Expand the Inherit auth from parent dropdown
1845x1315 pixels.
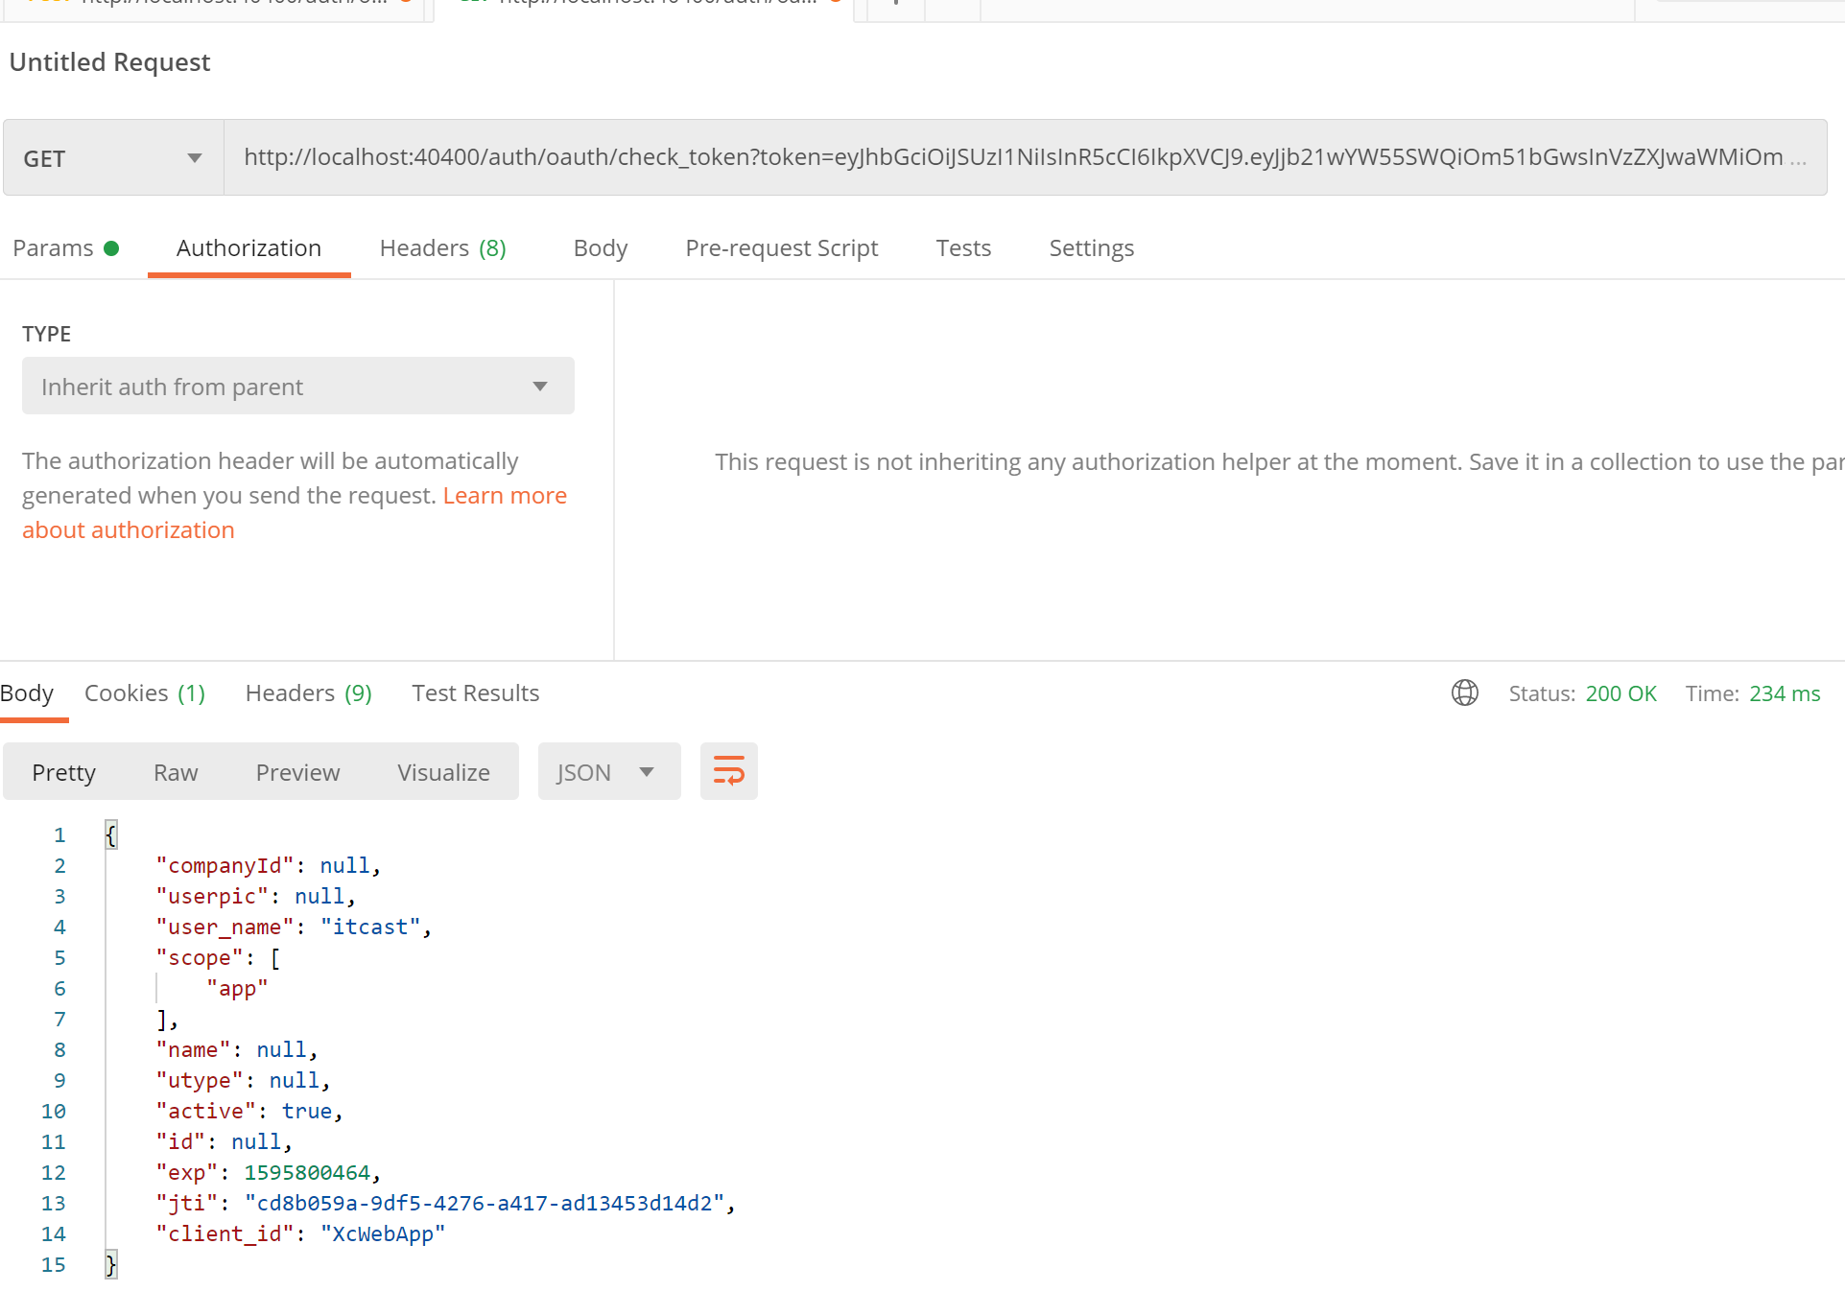click(x=298, y=387)
